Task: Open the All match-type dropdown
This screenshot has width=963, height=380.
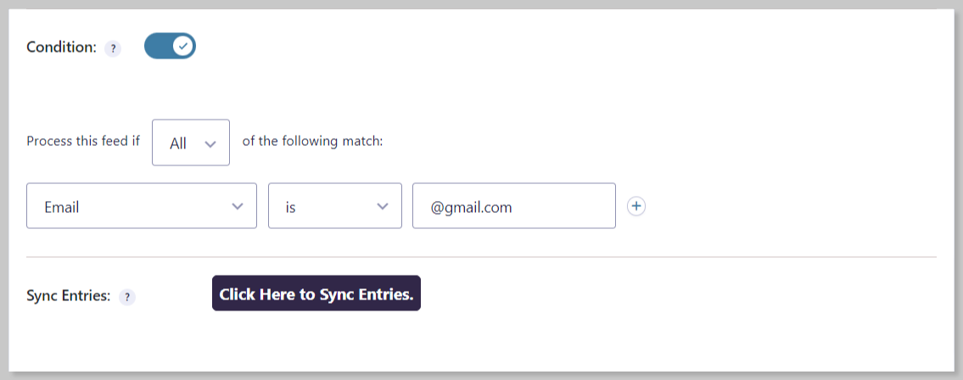Action: point(191,142)
